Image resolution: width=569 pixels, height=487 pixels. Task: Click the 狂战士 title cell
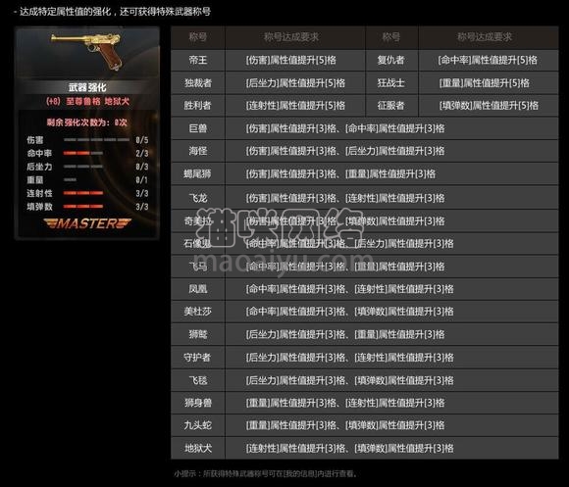click(391, 83)
